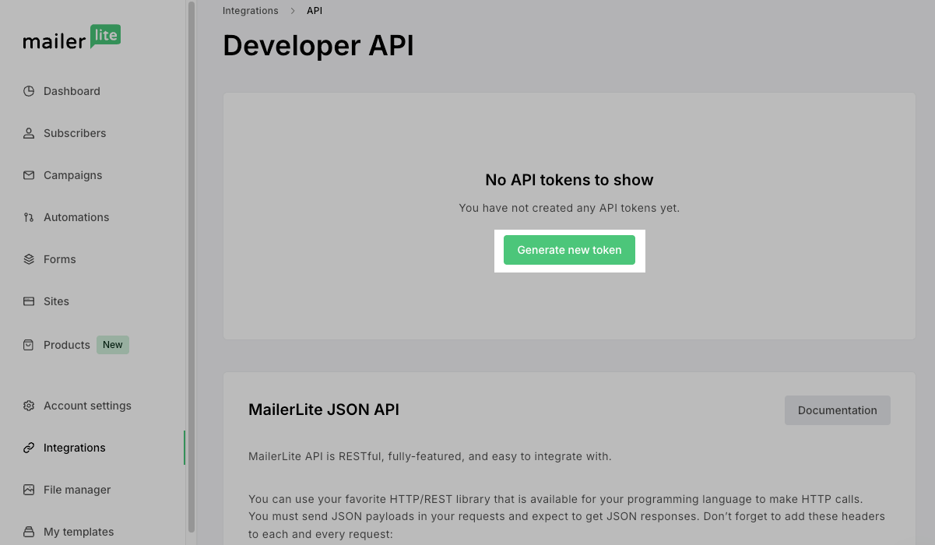This screenshot has height=545, width=935.
Task: Click the New badge beside Products
Action: point(113,345)
